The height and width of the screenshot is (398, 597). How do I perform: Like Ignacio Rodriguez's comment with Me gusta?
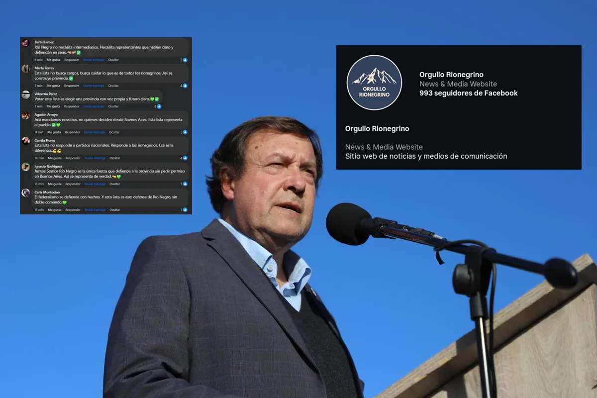pos(55,184)
